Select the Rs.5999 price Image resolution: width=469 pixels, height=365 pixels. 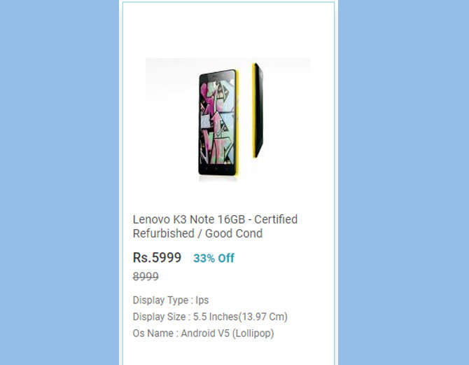(x=157, y=258)
